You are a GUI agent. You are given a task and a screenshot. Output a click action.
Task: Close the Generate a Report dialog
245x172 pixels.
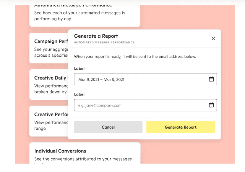click(213, 38)
